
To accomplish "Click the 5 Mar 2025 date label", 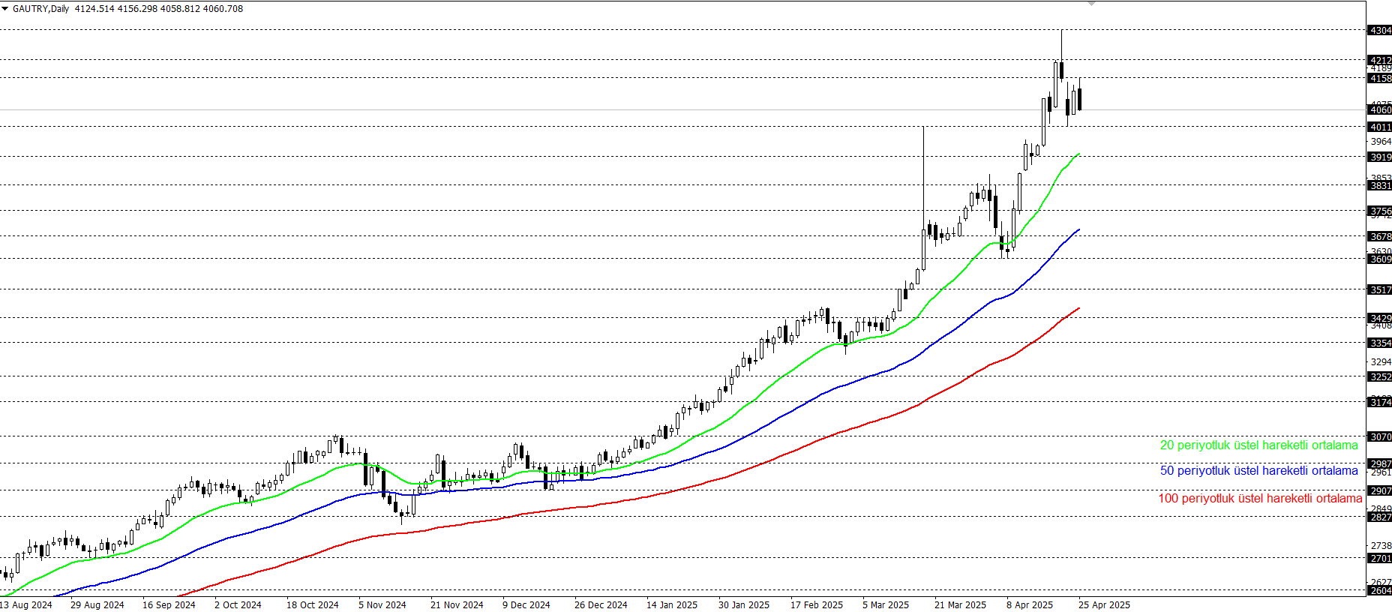I will [x=886, y=604].
